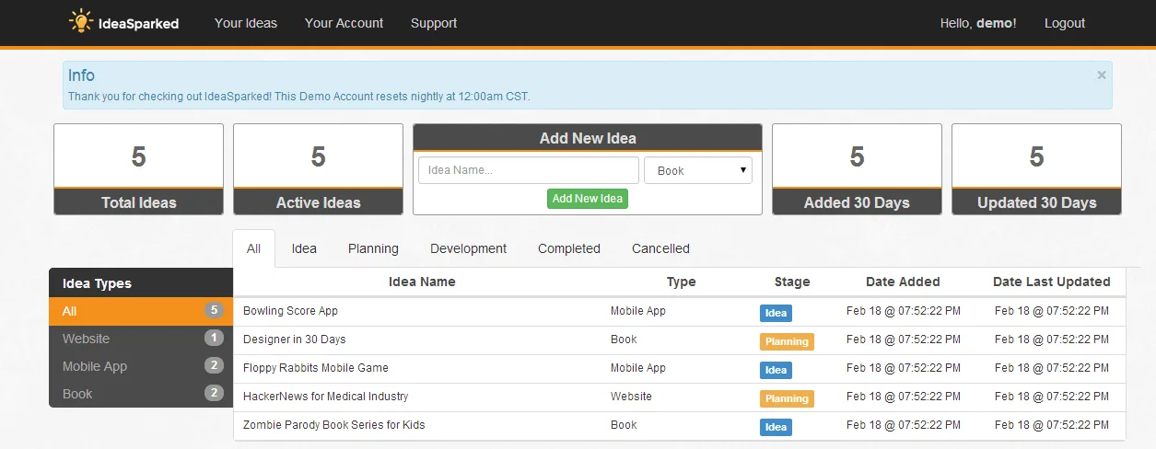Viewport: 1156px width, 449px height.
Task: Switch to the Development tab
Action: tap(468, 248)
